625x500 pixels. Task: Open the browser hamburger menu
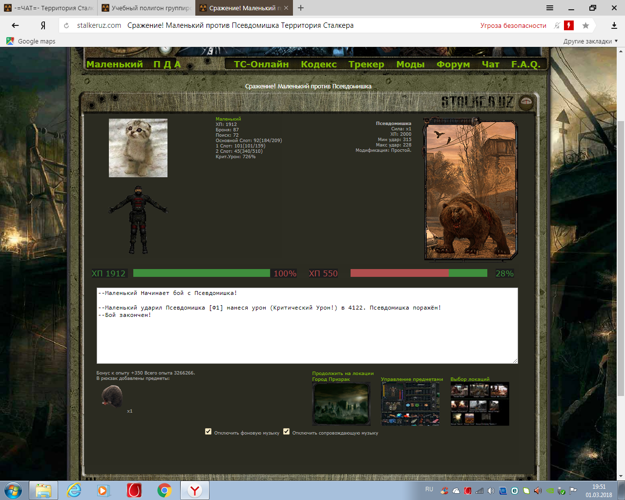550,8
